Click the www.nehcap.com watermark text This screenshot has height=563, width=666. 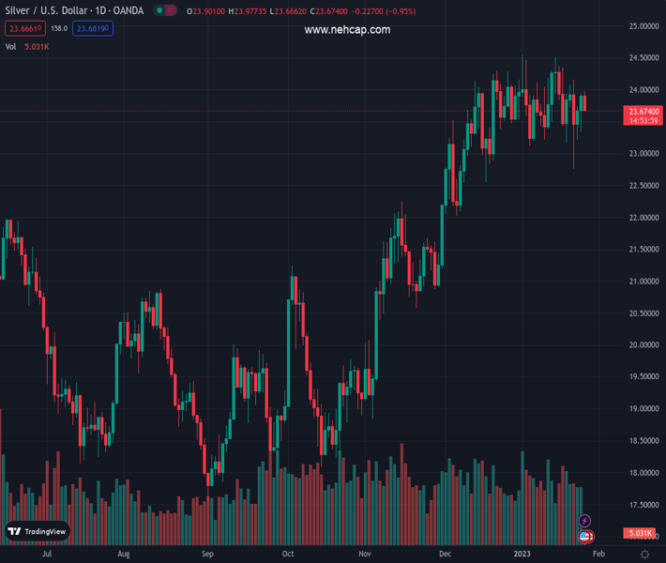[347, 30]
